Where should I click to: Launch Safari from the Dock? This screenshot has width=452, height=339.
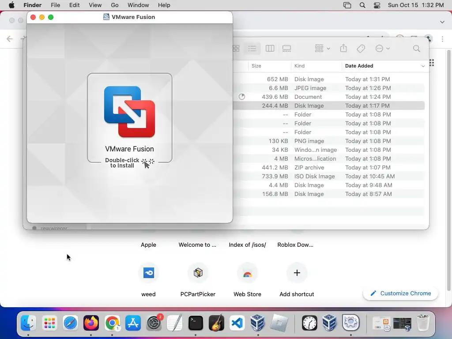70,323
